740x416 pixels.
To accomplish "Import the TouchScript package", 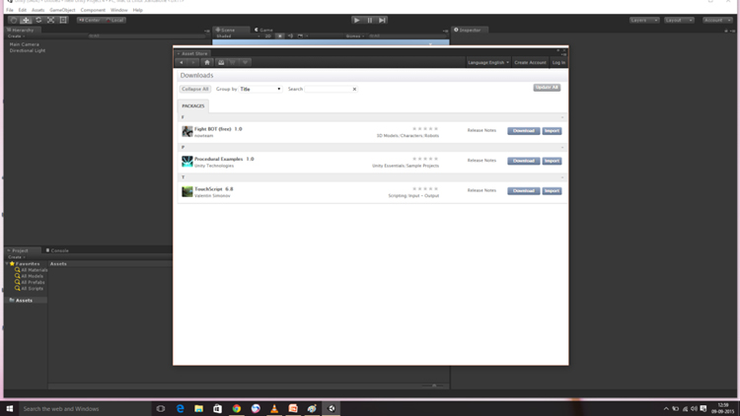I will coord(552,191).
